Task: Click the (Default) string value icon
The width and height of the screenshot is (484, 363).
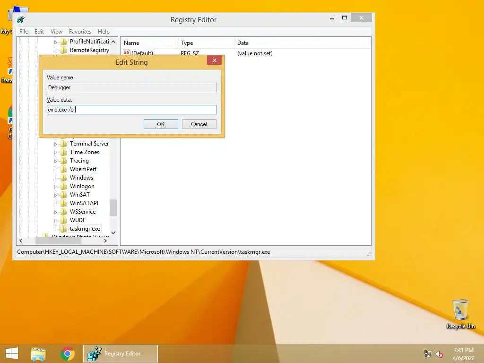Action: pyautogui.click(x=127, y=52)
